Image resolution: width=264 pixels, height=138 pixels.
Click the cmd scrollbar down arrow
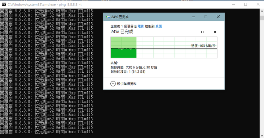point(262,136)
